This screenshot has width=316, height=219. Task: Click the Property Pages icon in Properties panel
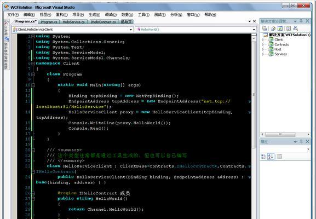[x=279, y=157]
